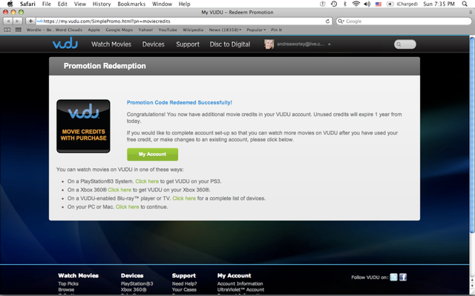Open the Safari menu

pos(27,4)
